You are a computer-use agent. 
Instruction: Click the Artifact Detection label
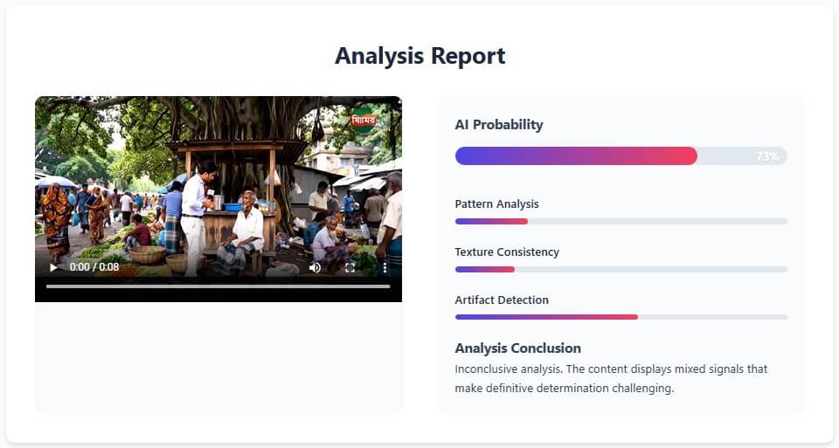point(502,300)
